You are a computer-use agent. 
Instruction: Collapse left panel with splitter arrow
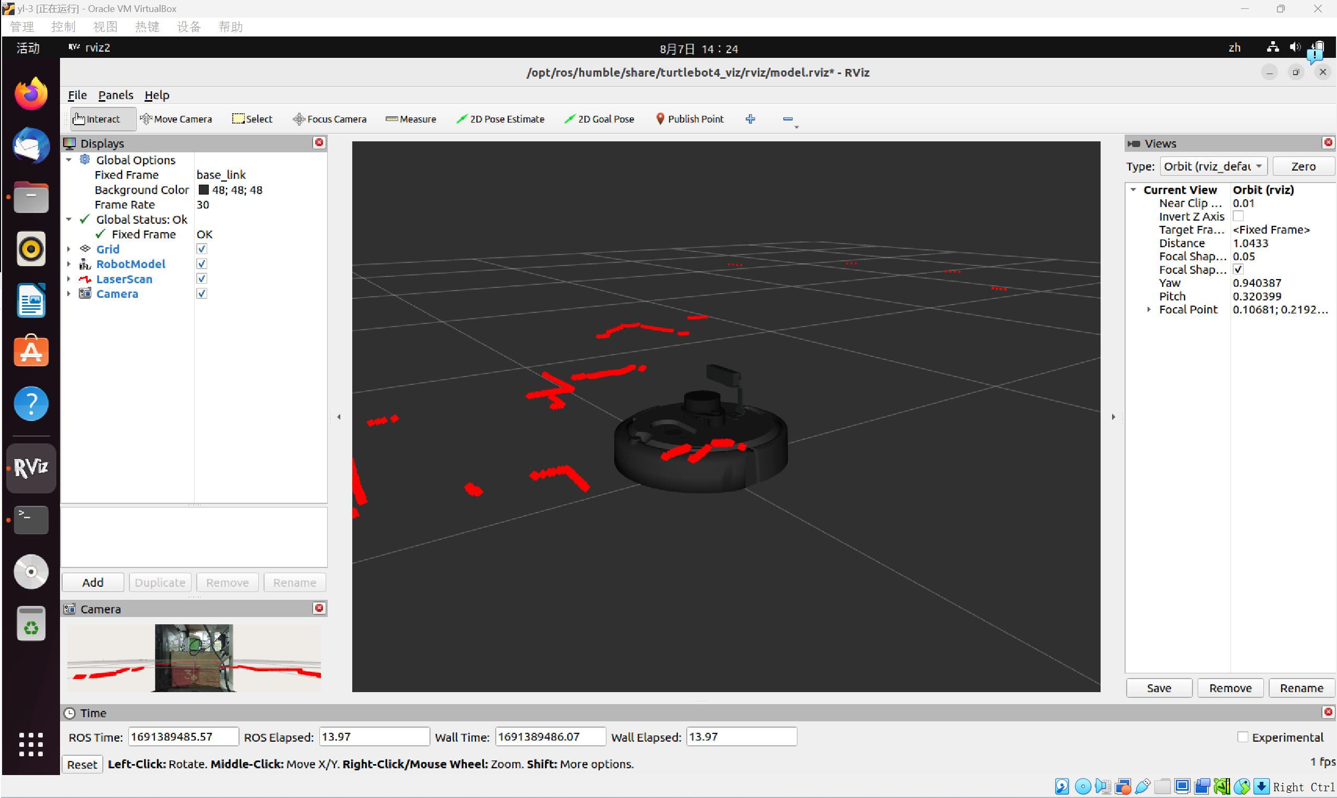click(338, 417)
